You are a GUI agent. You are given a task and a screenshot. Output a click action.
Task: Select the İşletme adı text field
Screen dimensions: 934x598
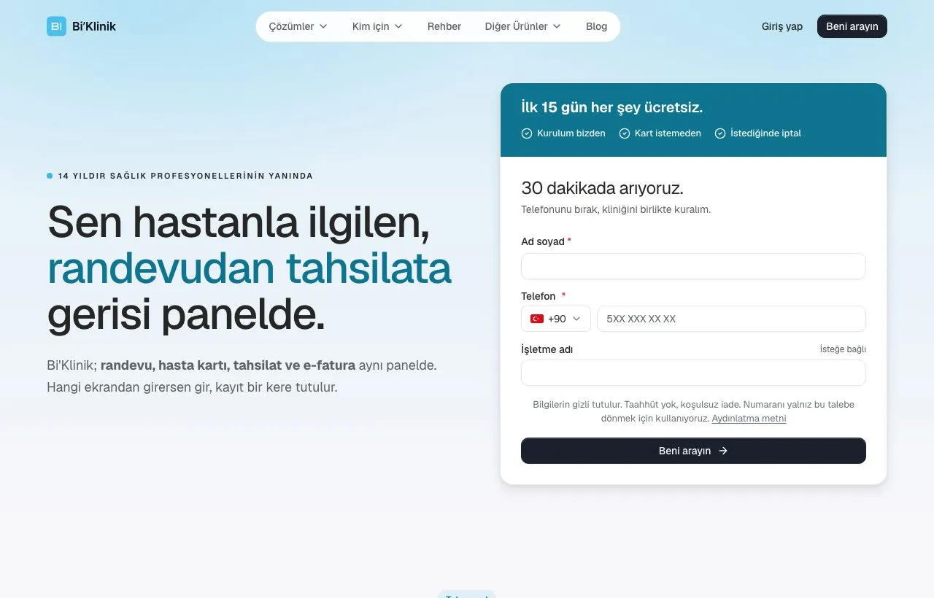point(693,373)
